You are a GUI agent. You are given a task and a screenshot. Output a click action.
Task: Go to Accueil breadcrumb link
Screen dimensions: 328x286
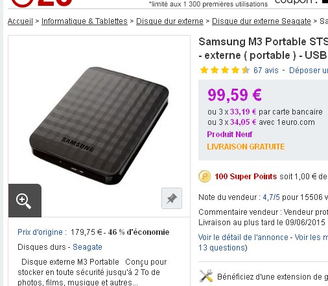click(x=20, y=21)
